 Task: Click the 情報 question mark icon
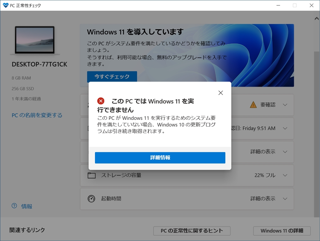coord(14,206)
